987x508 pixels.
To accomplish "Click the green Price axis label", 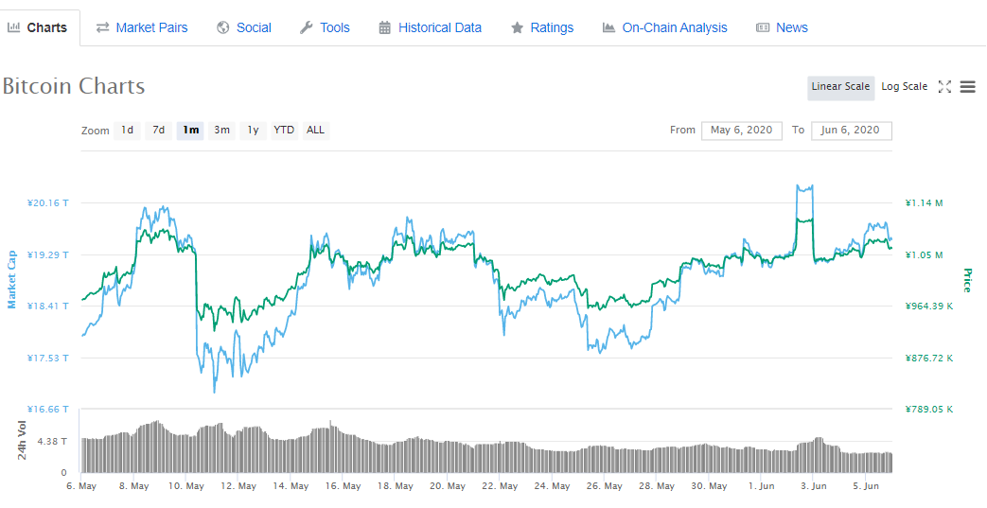I will pyautogui.click(x=967, y=280).
